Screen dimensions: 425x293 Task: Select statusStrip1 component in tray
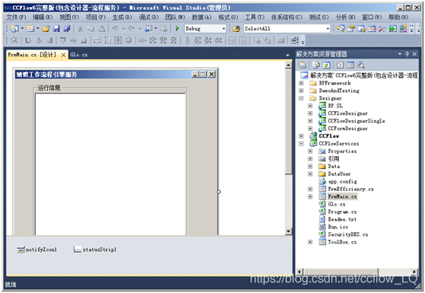(x=95, y=250)
